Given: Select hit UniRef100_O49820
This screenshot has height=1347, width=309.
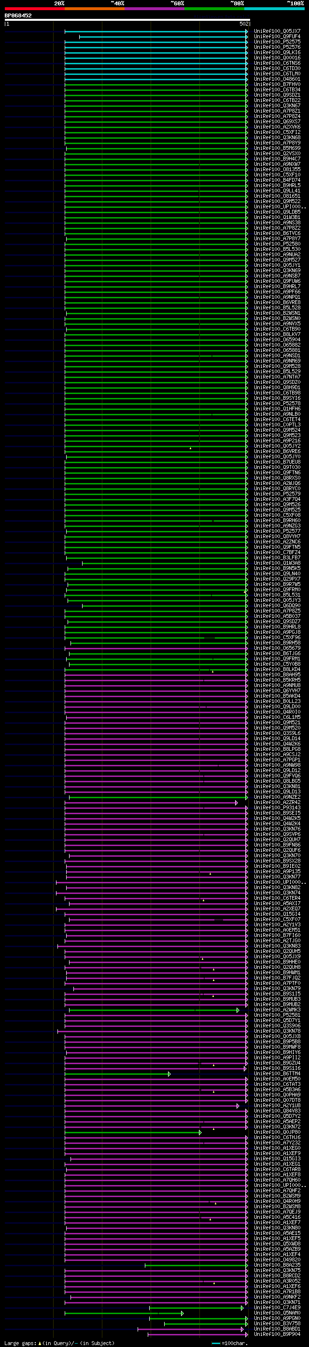Looking at the screenshot, I should click(277, 1259).
